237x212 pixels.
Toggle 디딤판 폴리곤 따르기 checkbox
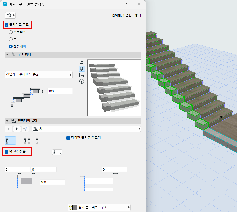(x=68, y=138)
